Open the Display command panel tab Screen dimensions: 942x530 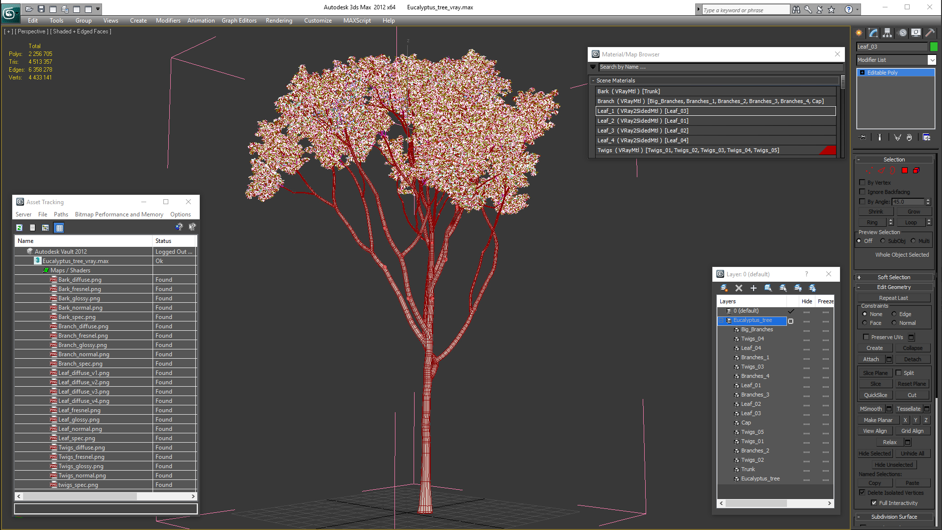[x=916, y=33]
